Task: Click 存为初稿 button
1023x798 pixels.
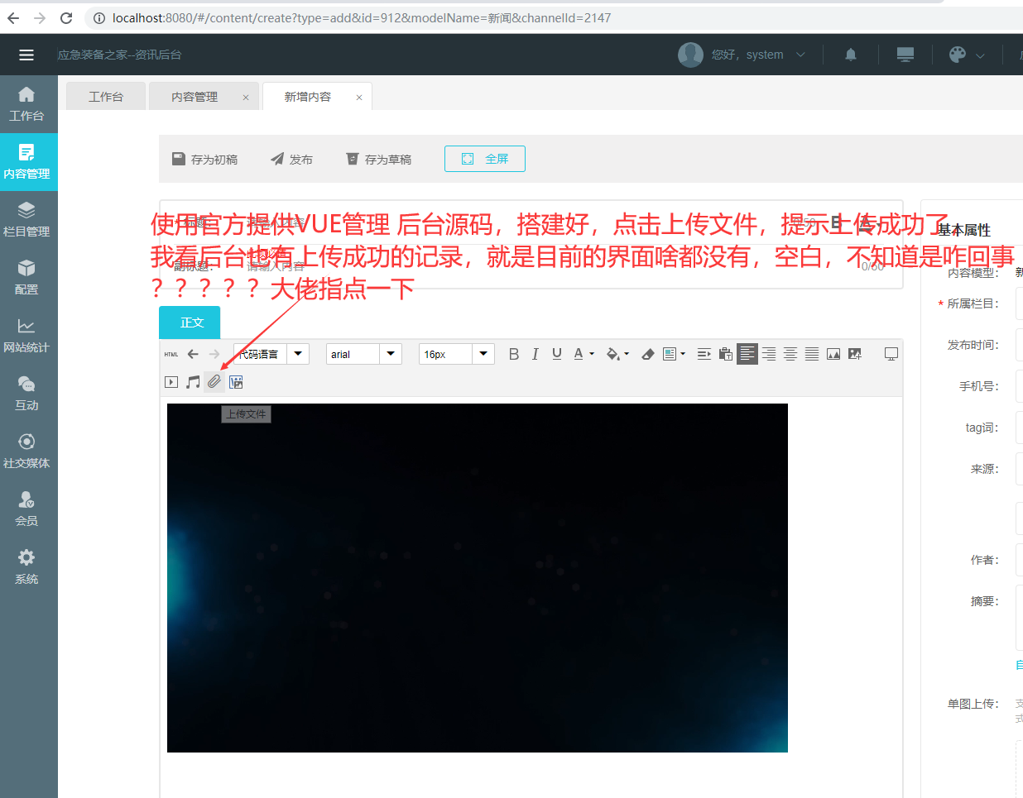Action: point(204,159)
